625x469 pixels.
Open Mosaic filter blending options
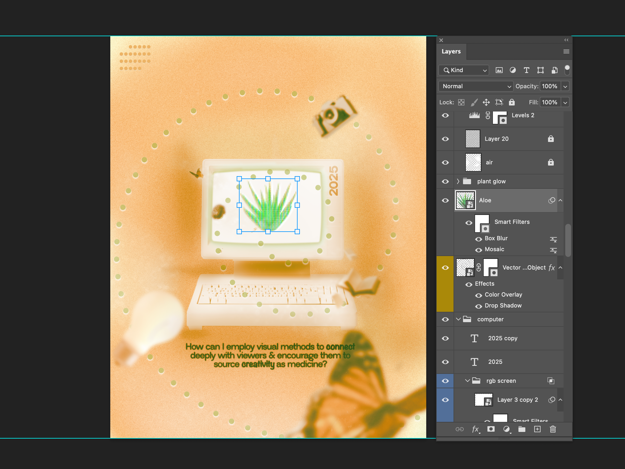[x=553, y=250]
